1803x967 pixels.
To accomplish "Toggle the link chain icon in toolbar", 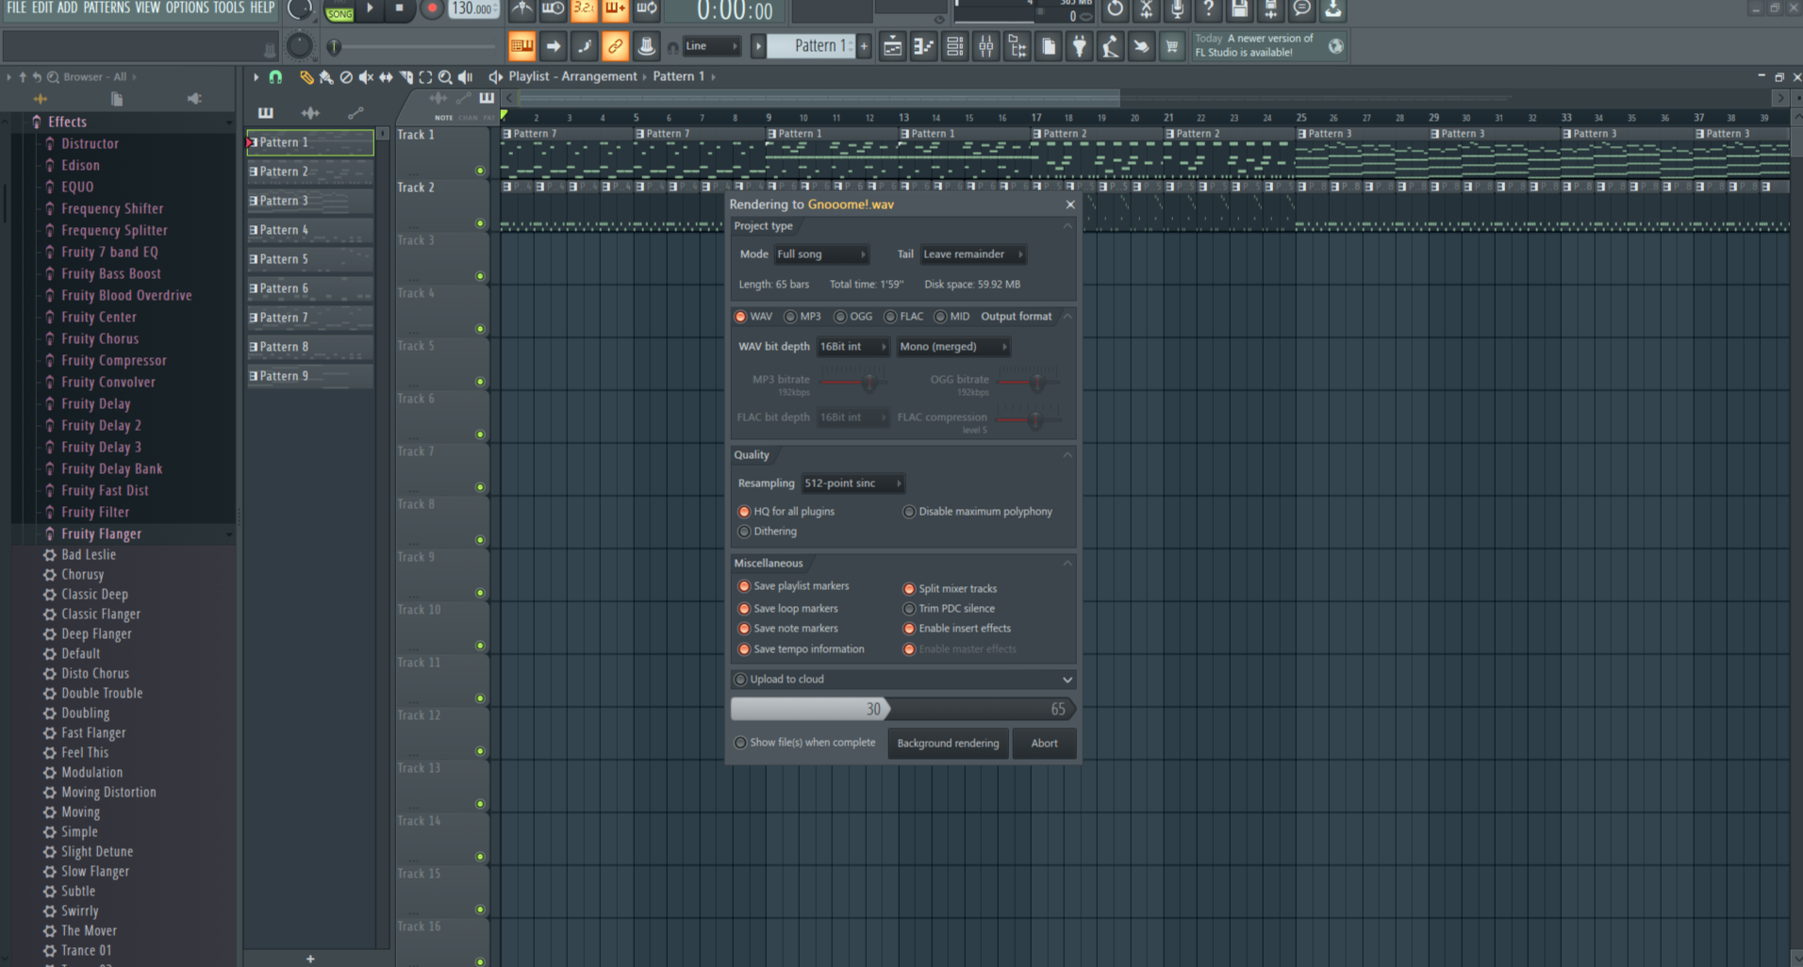I will click(615, 45).
